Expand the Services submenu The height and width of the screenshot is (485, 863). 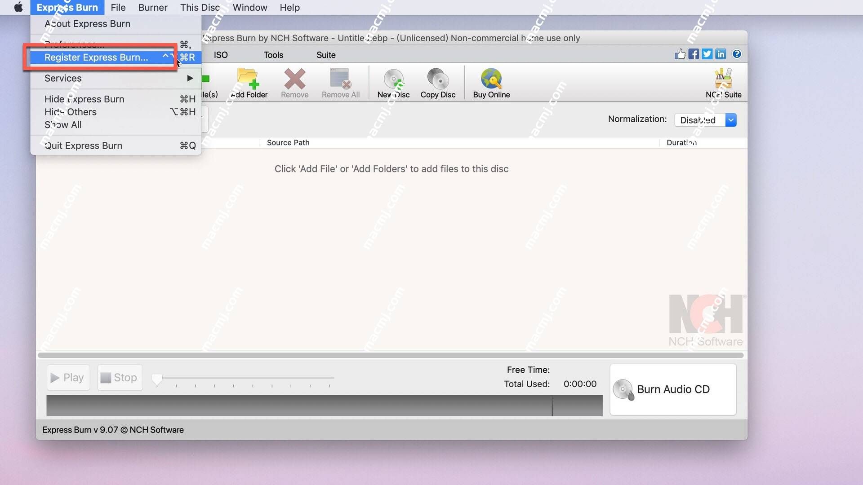116,78
